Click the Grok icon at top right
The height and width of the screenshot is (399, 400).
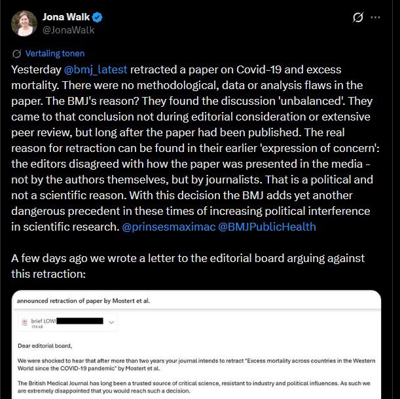tap(357, 17)
